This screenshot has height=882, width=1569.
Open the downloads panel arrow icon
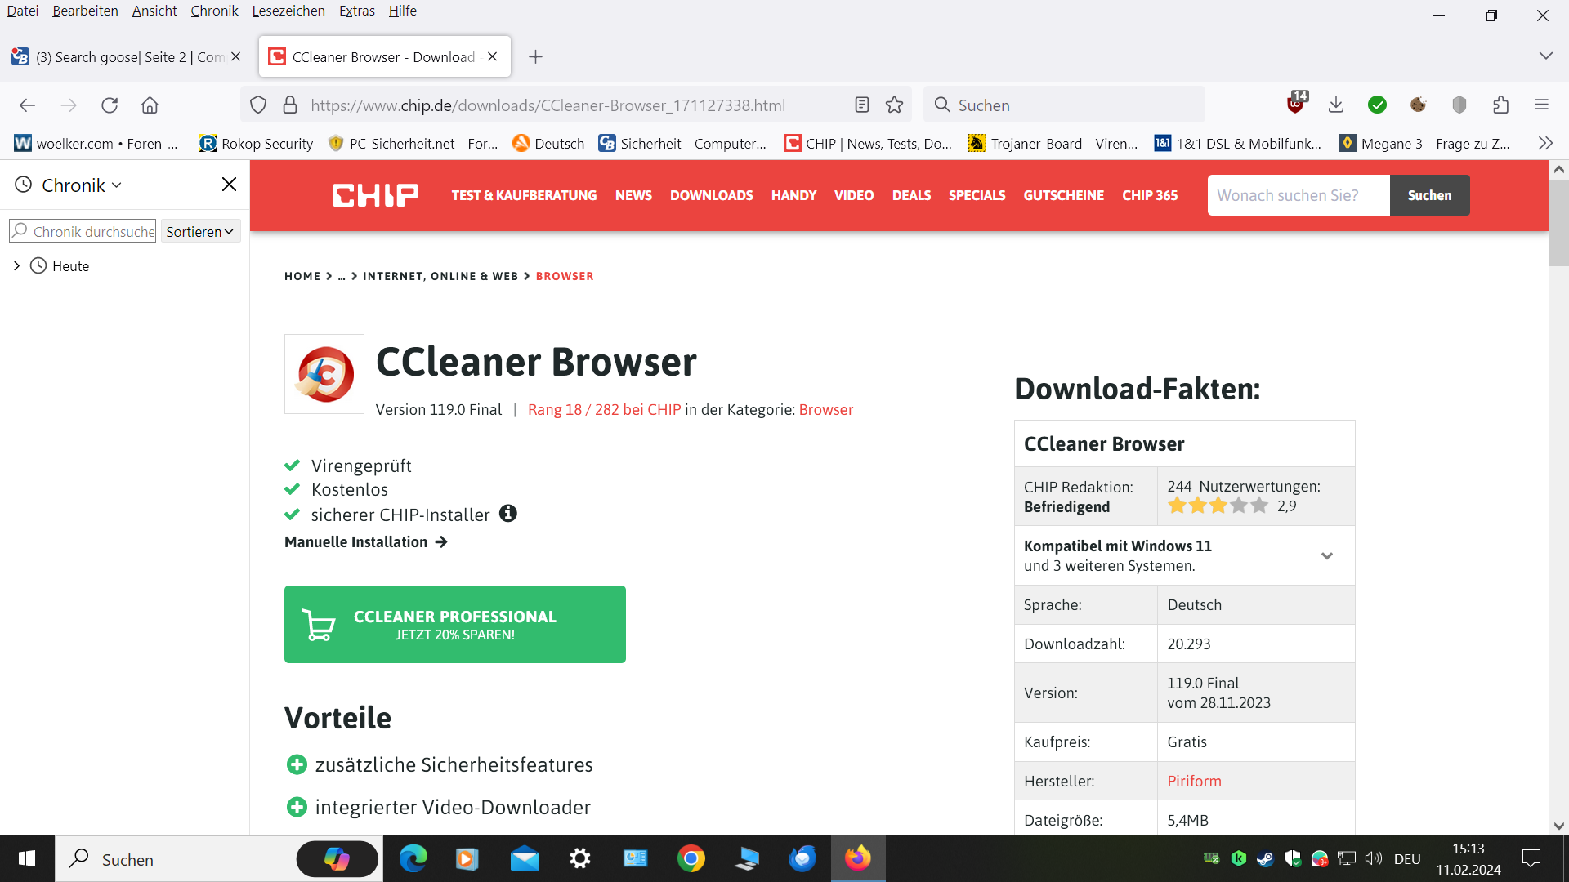pos(1336,105)
